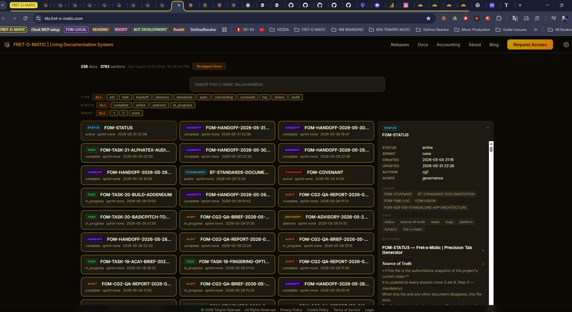Open the Terms of Service footer link

347,310
